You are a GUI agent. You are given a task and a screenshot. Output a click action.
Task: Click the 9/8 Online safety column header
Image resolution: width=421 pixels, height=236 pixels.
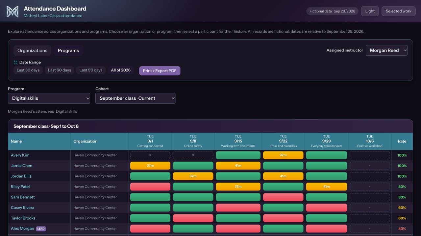[x=193, y=141]
